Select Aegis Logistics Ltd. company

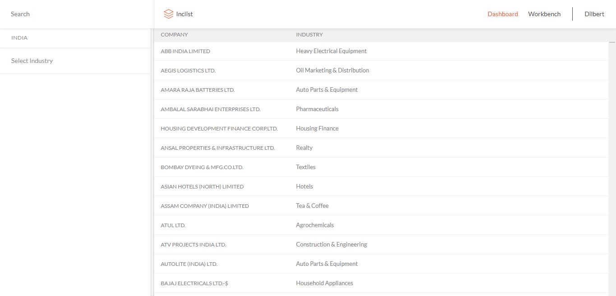pyautogui.click(x=188, y=71)
